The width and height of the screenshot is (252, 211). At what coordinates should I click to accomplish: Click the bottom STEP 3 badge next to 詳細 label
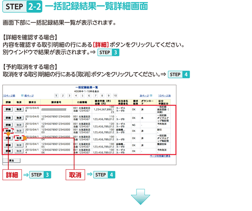40,175
